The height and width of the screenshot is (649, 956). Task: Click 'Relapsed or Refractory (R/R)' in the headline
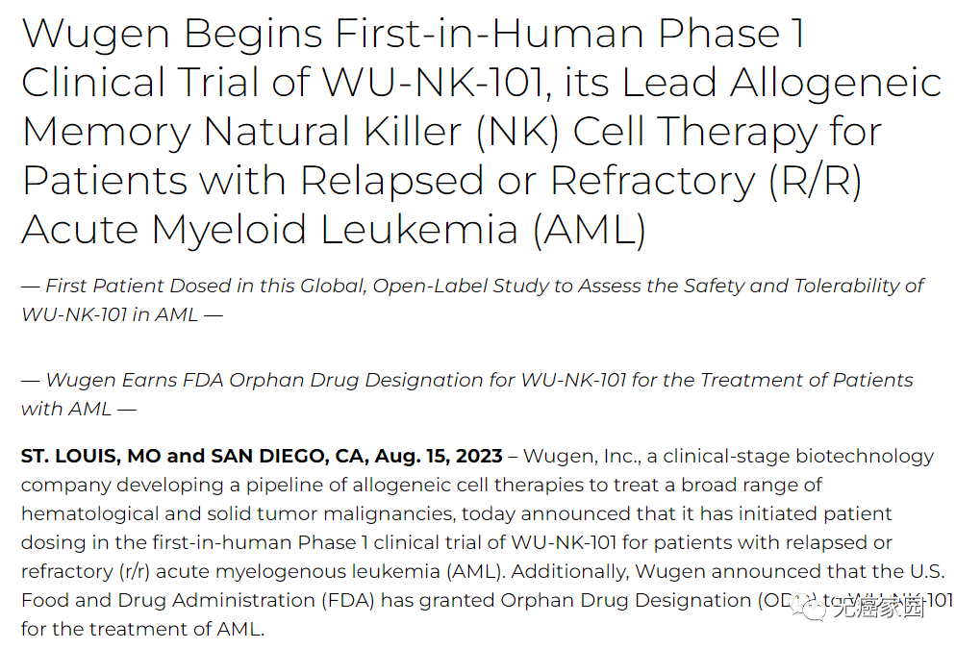click(x=581, y=181)
